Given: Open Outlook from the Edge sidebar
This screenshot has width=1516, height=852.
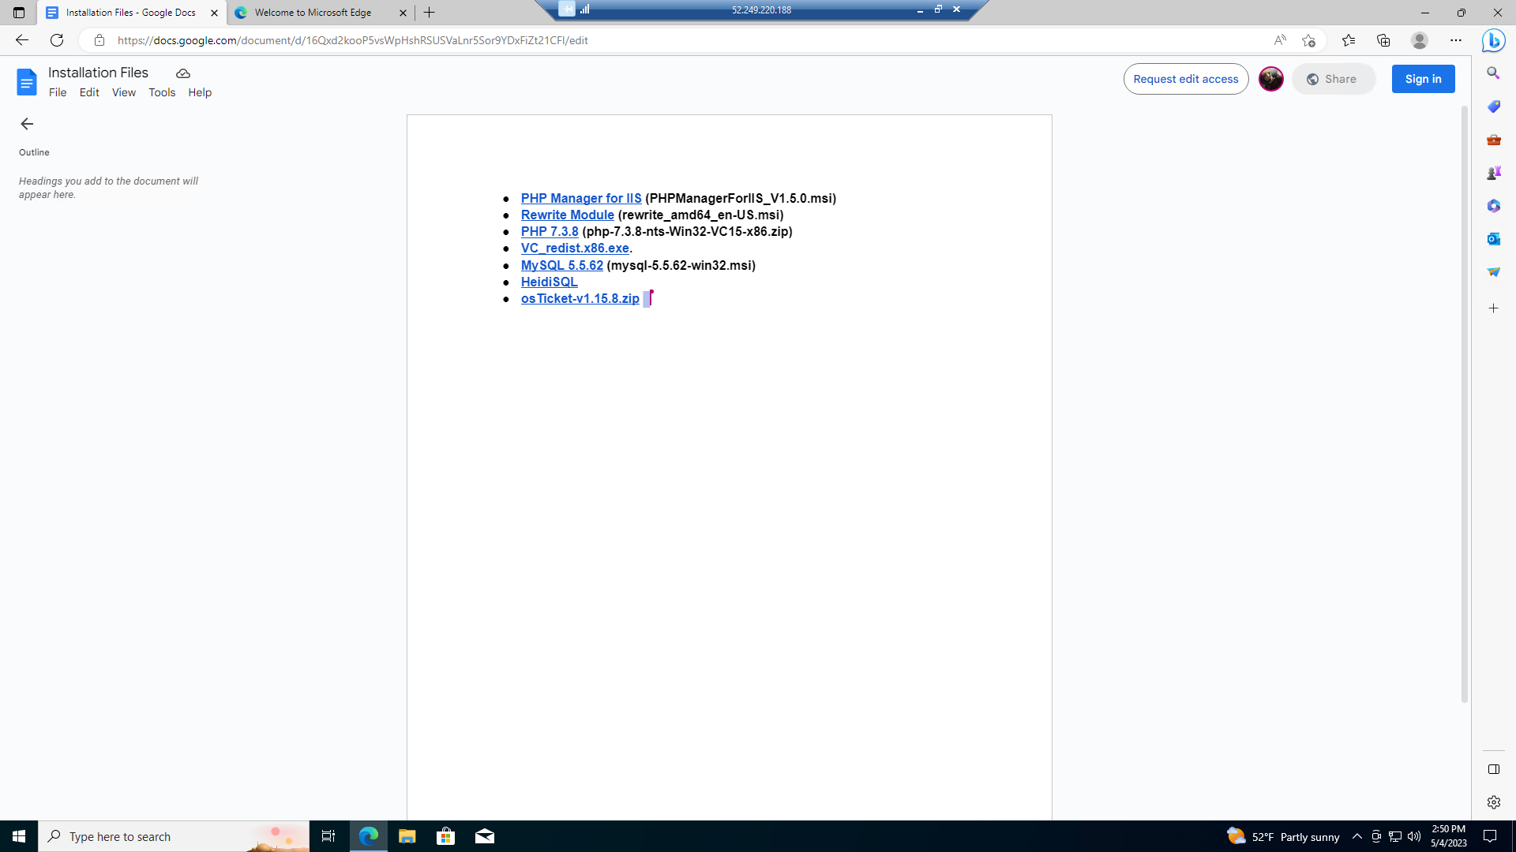Looking at the screenshot, I should pyautogui.click(x=1494, y=239).
